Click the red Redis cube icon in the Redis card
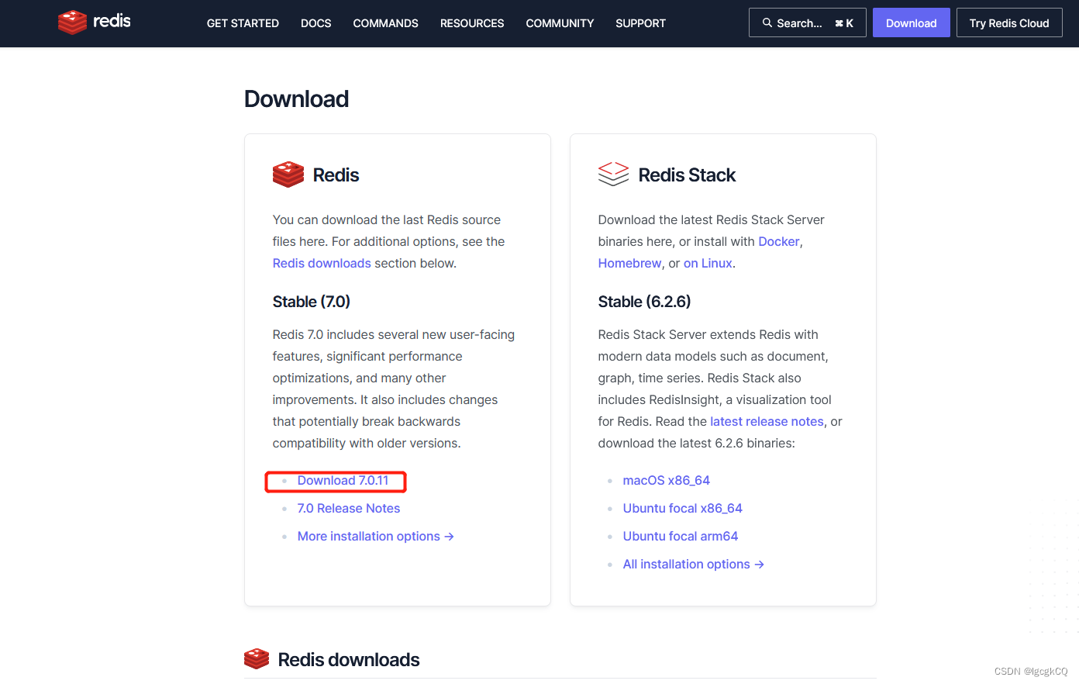The image size is (1079, 684). [x=288, y=174]
